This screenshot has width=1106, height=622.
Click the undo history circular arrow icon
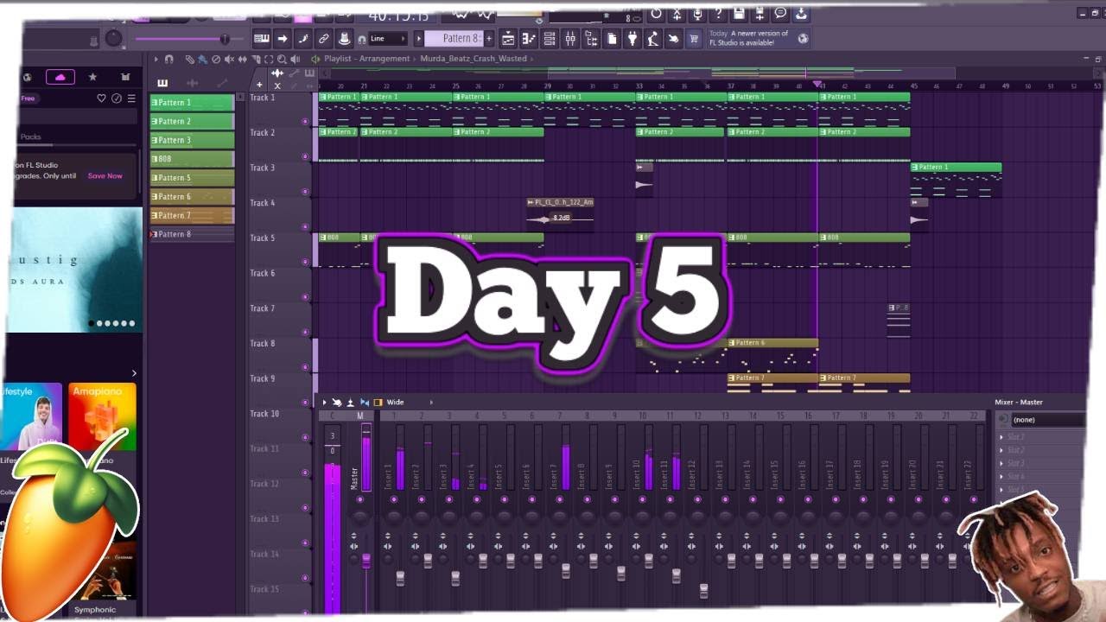(x=656, y=14)
